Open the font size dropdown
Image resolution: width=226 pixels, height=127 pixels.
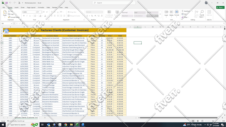click(41, 12)
